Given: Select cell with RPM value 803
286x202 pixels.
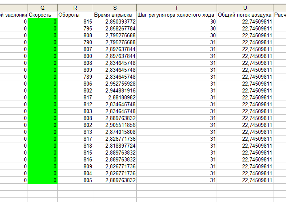Looking at the screenshot, I should tap(75, 111).
